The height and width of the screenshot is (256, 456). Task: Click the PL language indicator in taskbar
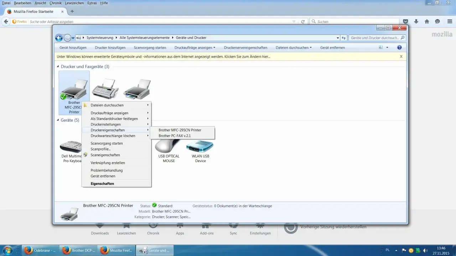tap(388, 250)
